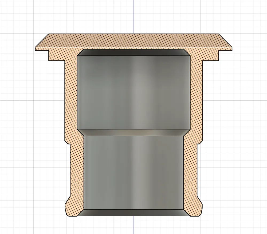Select the conical step between the two bores
This screenshot has height=234, width=267.
pos(133,133)
